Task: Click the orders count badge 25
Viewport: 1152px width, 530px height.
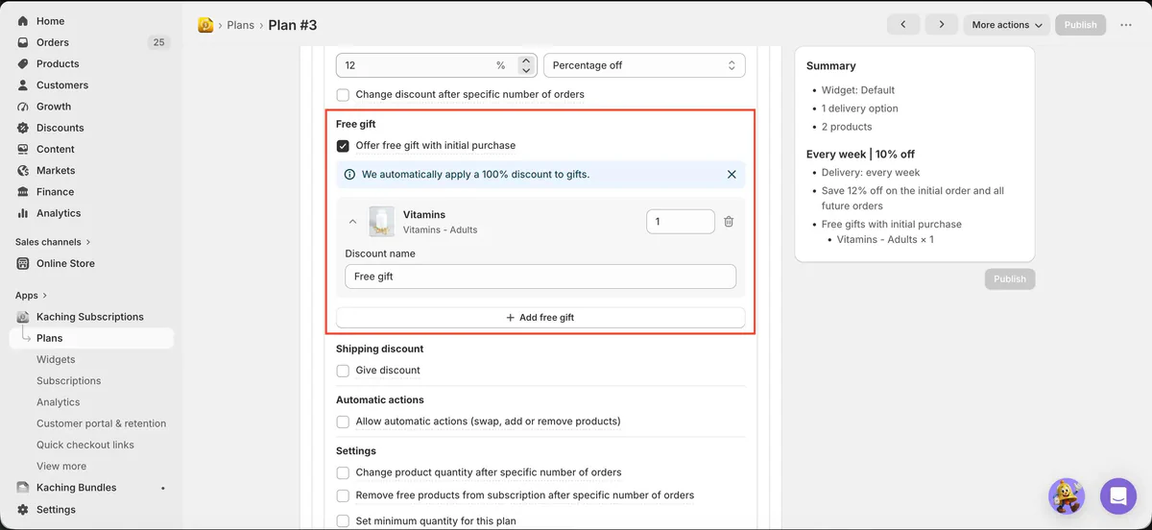Action: 158,42
